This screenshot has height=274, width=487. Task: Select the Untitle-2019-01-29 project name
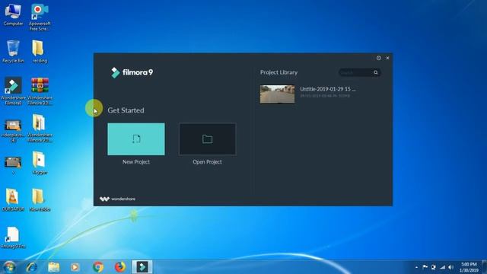pyautogui.click(x=328, y=89)
